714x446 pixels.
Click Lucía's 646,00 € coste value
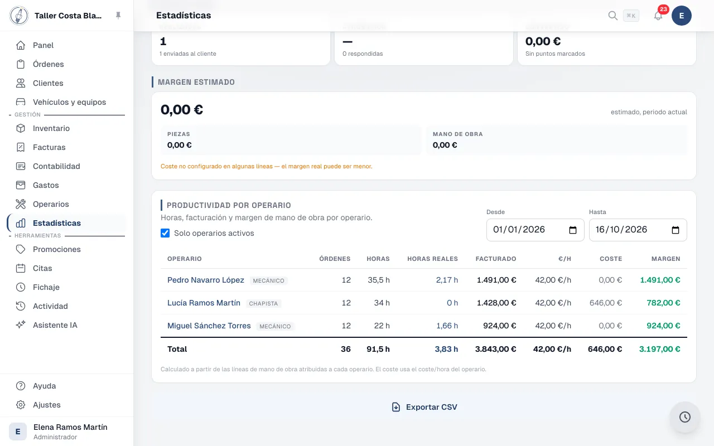point(606,303)
